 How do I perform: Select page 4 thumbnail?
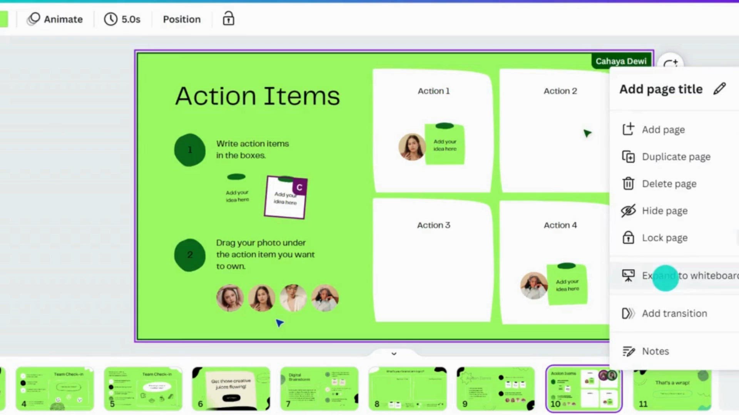click(55, 388)
